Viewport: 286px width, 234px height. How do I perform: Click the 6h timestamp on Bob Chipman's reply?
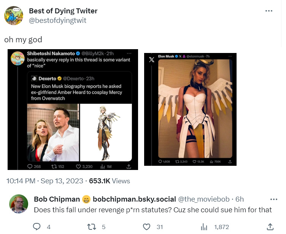239,199
